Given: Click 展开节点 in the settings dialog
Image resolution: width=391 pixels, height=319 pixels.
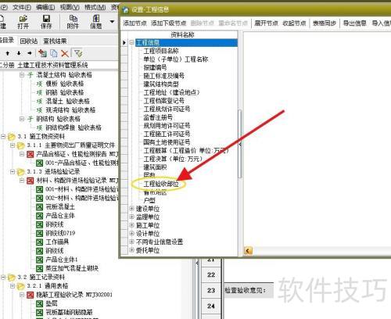Looking at the screenshot, I should point(266,23).
